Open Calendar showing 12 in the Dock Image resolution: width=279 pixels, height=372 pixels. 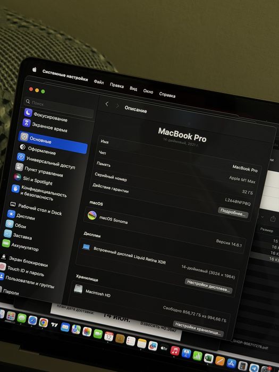108,336
